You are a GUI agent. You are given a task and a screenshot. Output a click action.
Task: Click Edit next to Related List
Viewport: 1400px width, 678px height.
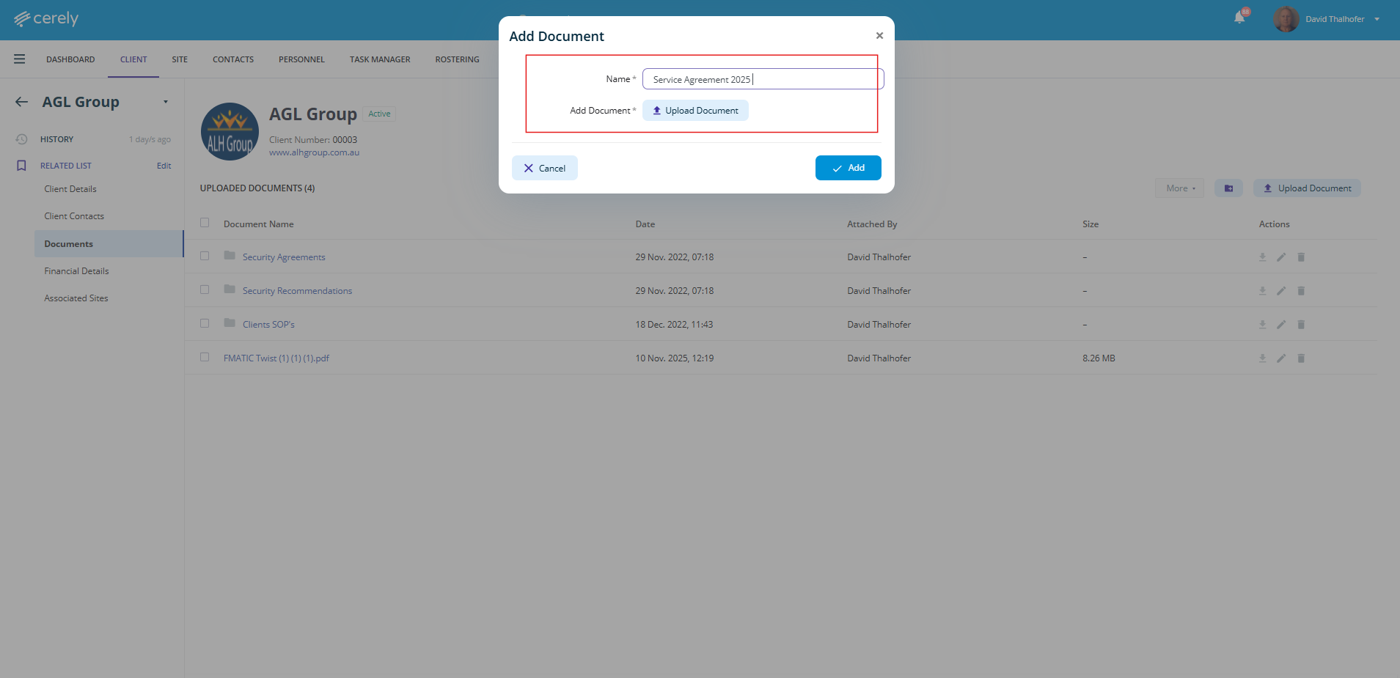(164, 166)
